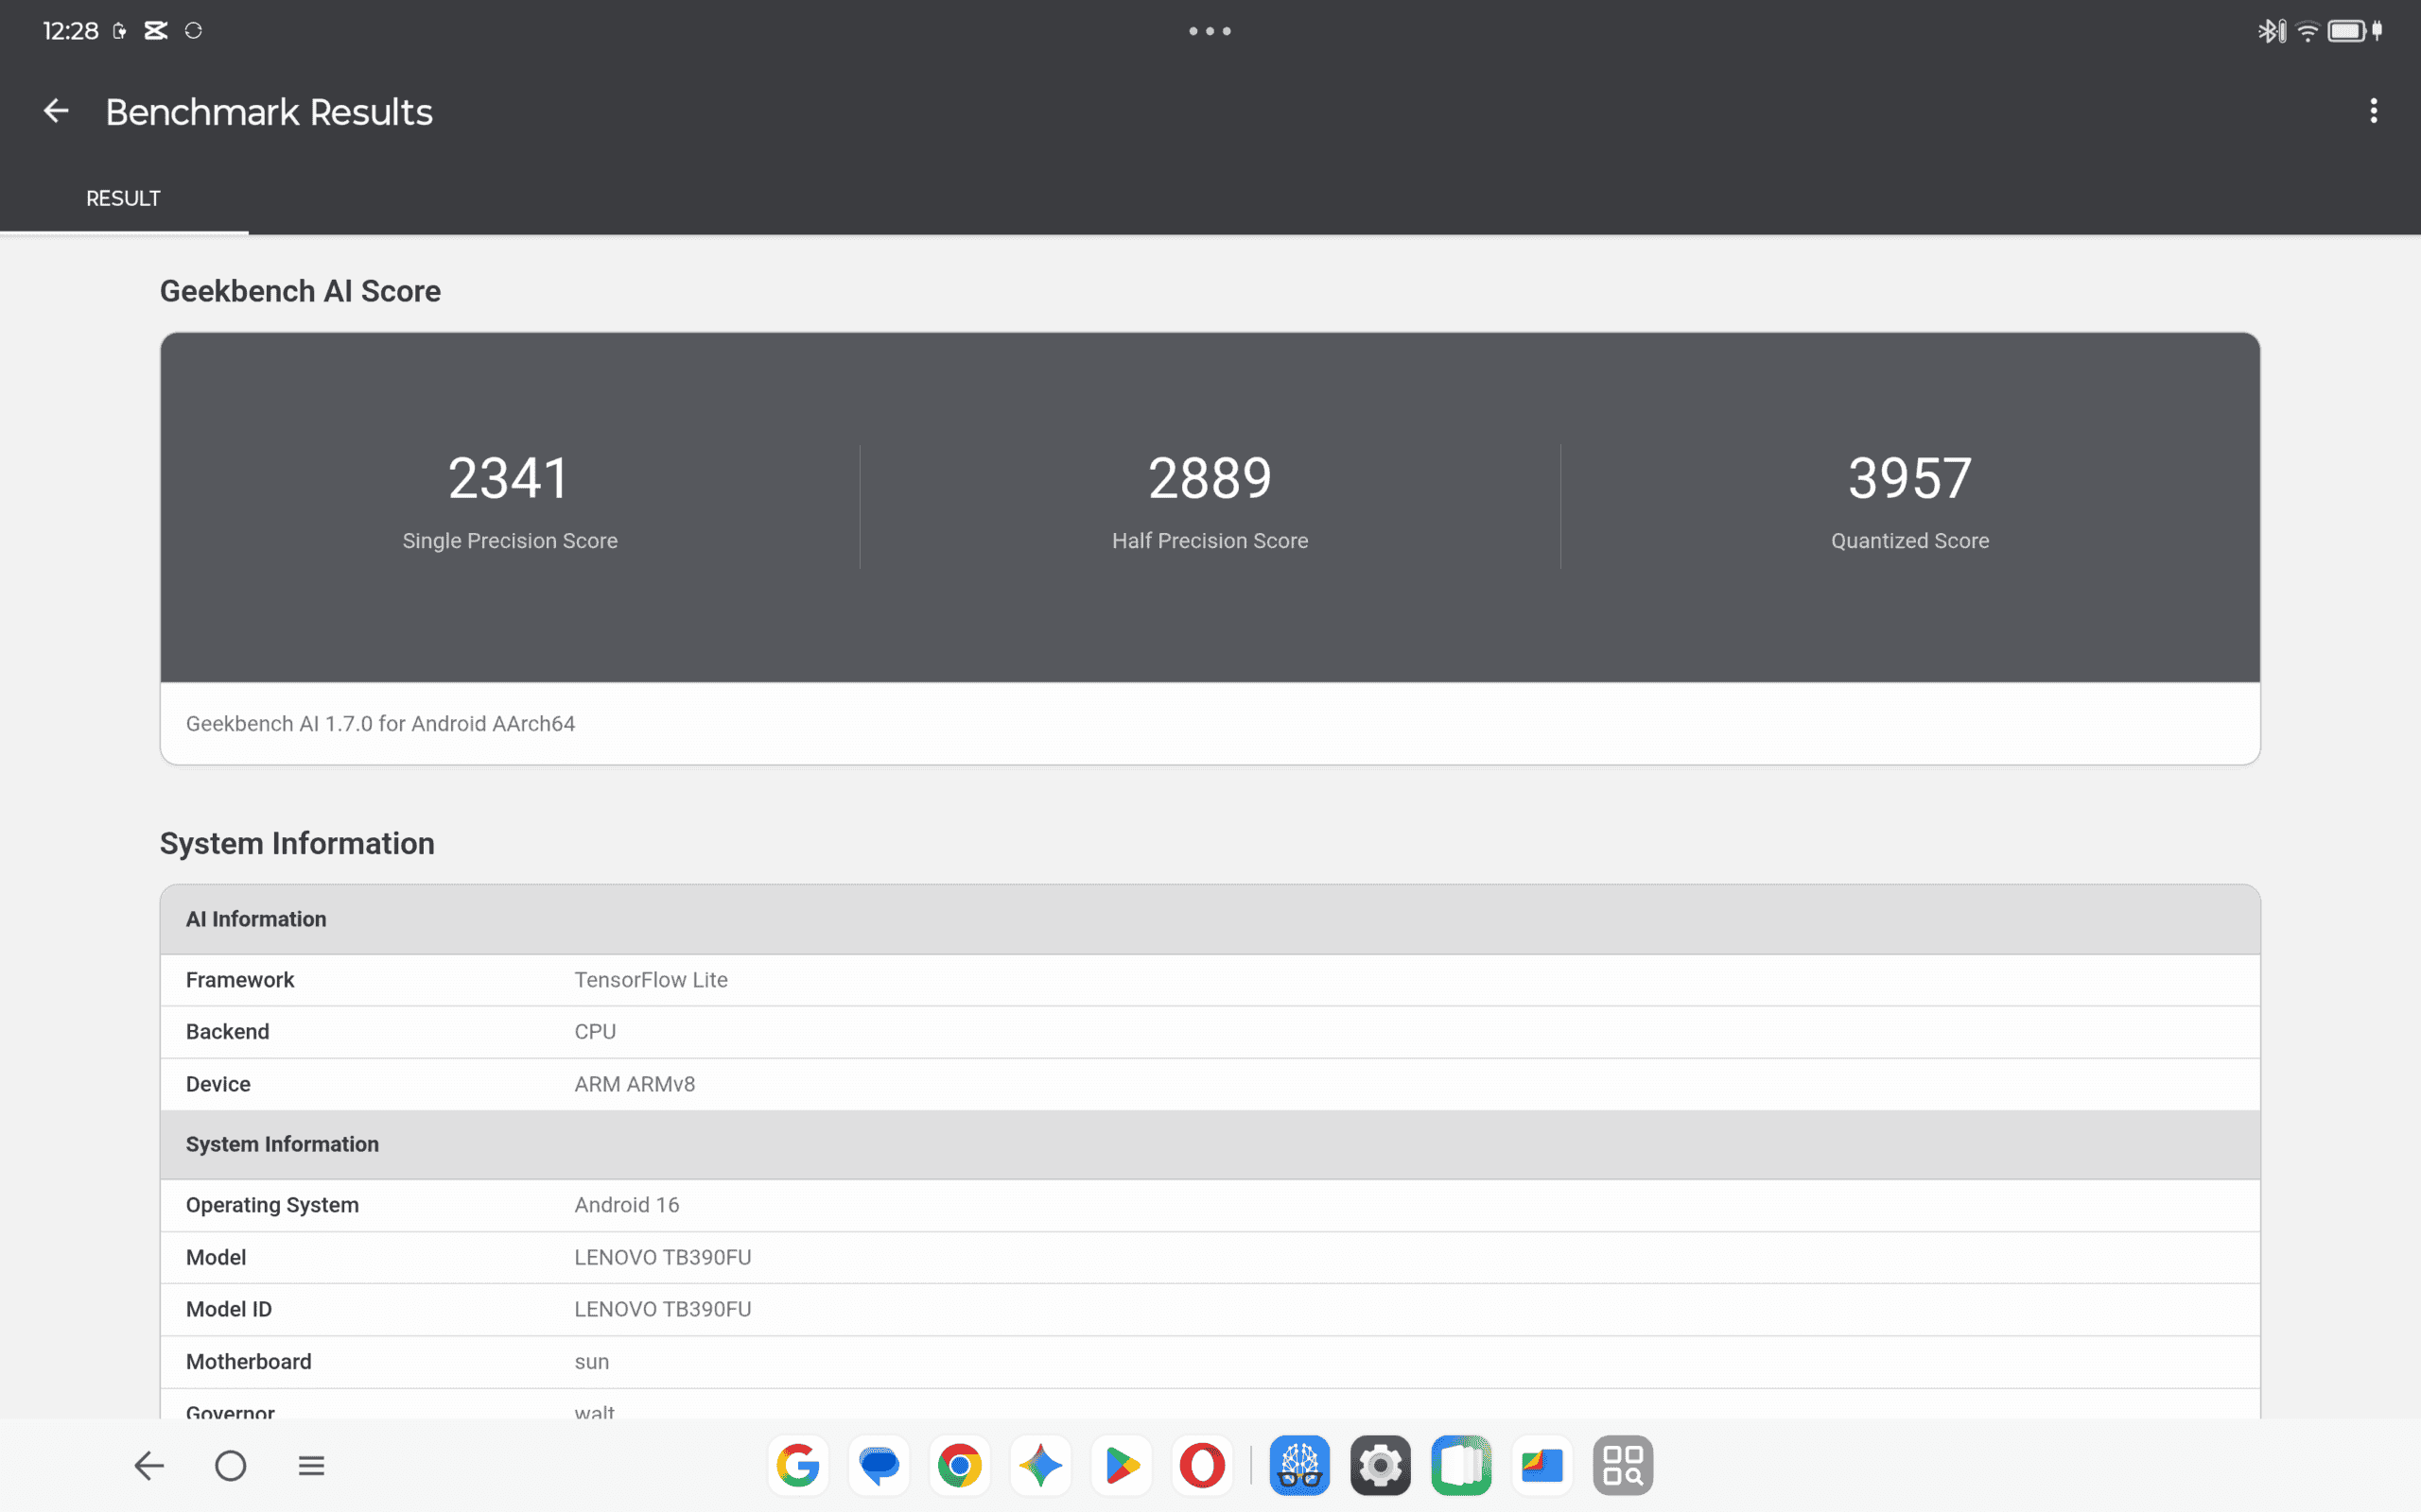Tap the System Information table subheader

click(x=1210, y=1144)
